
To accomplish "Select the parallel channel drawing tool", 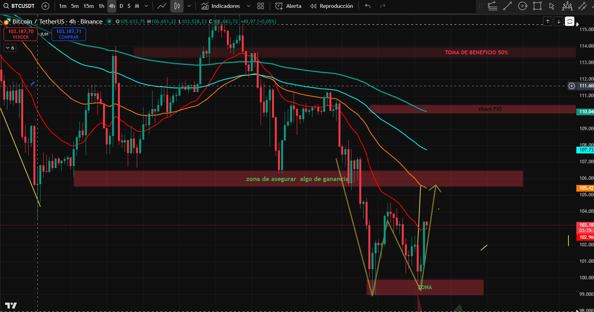I will (583, 6).
